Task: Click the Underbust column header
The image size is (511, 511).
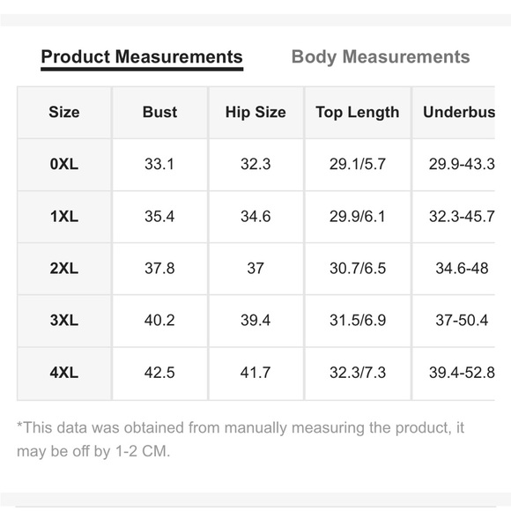Action: 454,113
